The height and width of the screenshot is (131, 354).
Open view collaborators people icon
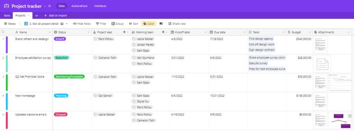(x=62, y=24)
